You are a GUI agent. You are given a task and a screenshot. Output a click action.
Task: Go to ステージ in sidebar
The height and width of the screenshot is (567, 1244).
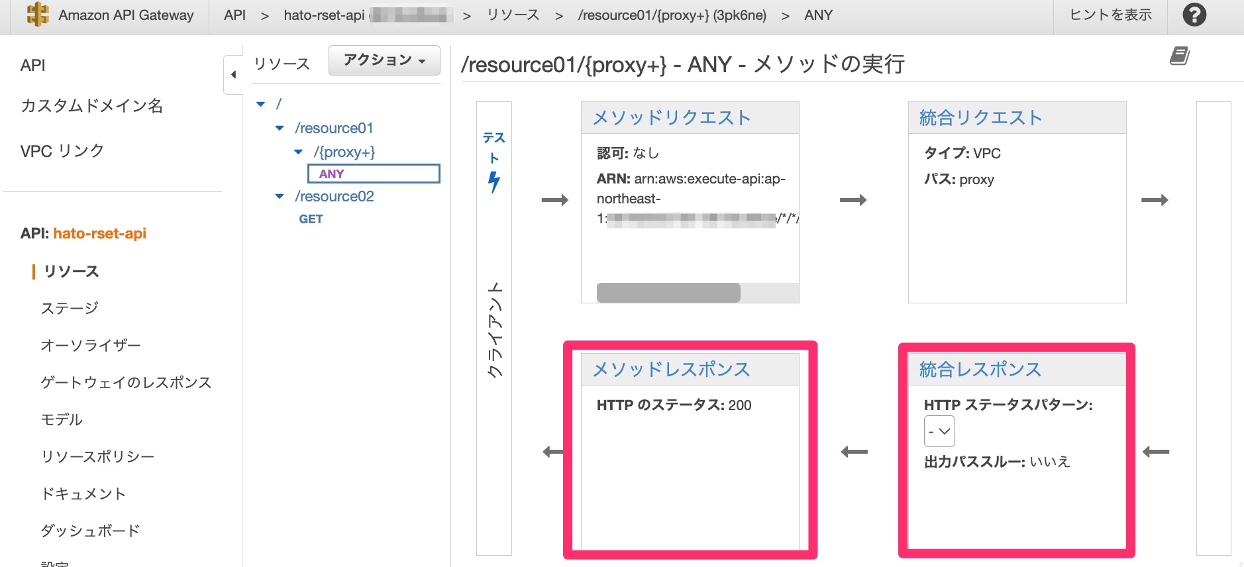[x=70, y=308]
